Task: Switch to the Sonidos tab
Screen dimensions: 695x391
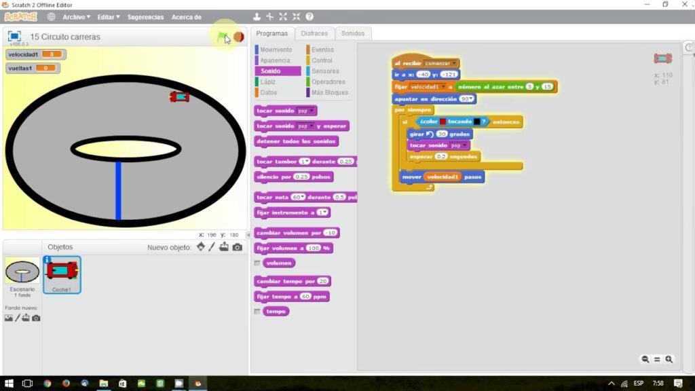Action: click(352, 33)
